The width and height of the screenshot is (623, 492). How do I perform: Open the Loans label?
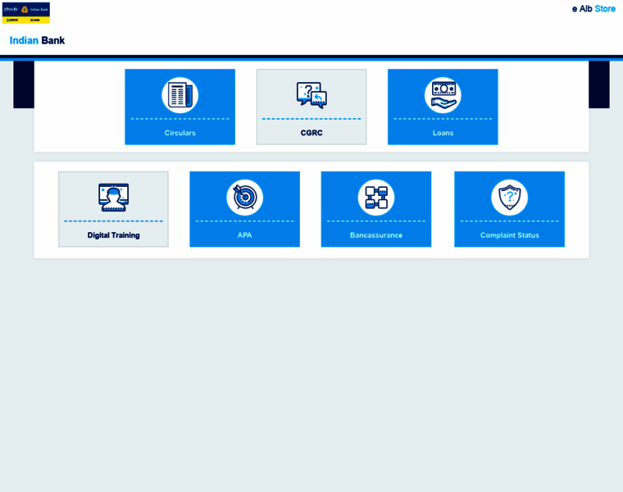coord(443,133)
